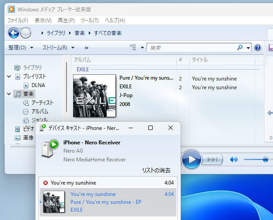The image size is (273, 220).
Task: Click the Windows Media Player title bar icon
Action: pyautogui.click(x=11, y=9)
